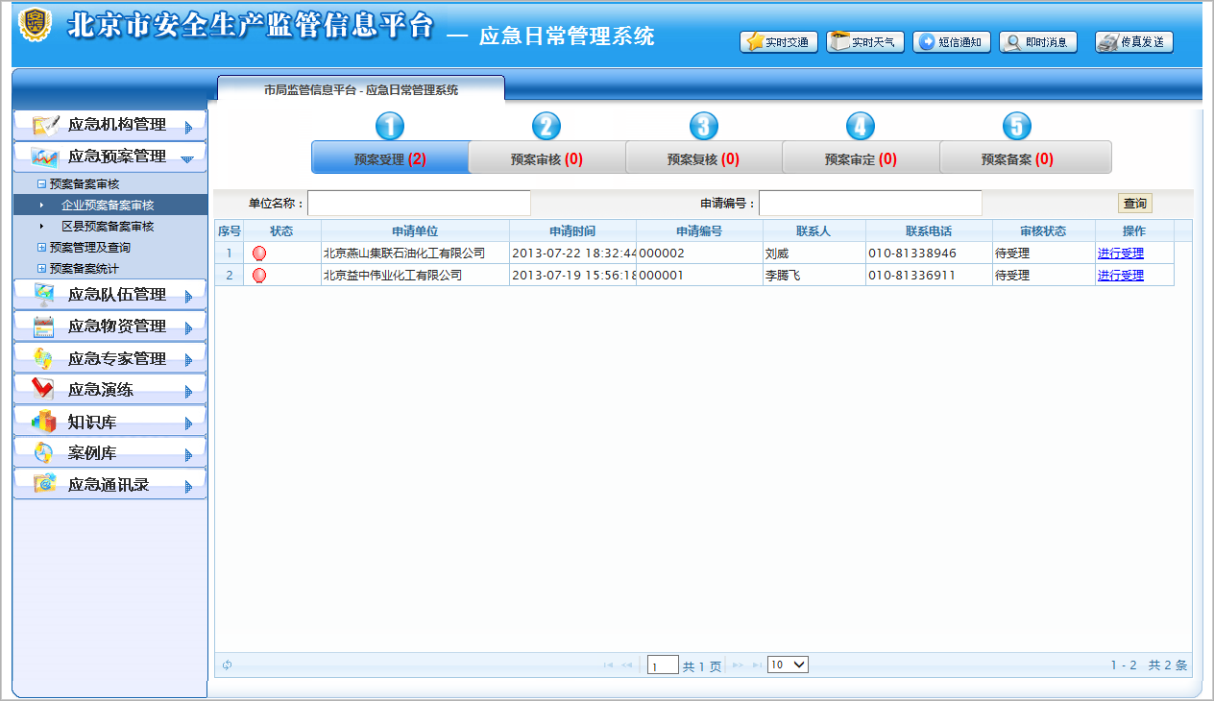
Task: Switch to the 预案审核 (0) step tab
Action: click(x=546, y=158)
